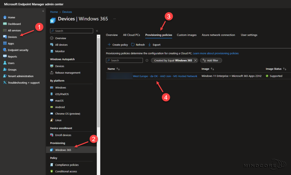This screenshot has width=291, height=175.
Task: Click the Refresh icon in toolbar
Action: pyautogui.click(x=133, y=45)
